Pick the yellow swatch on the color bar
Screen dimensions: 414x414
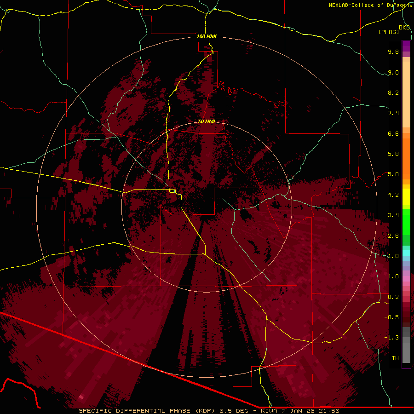tap(406, 197)
